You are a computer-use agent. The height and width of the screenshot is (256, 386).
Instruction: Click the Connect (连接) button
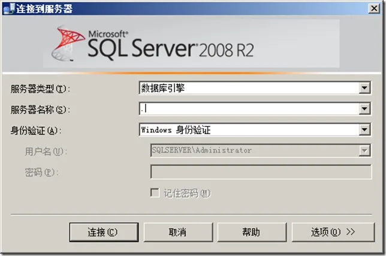click(x=104, y=232)
